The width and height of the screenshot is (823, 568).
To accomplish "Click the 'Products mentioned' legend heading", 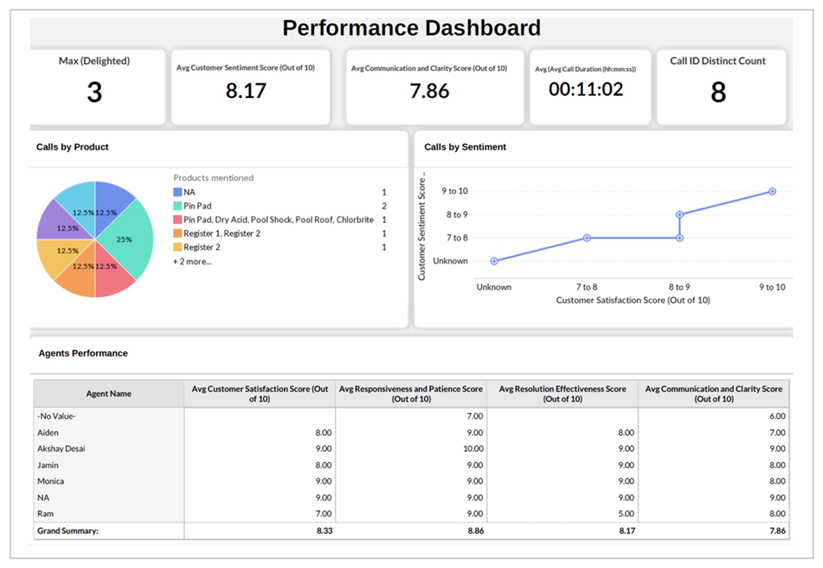I will [213, 178].
